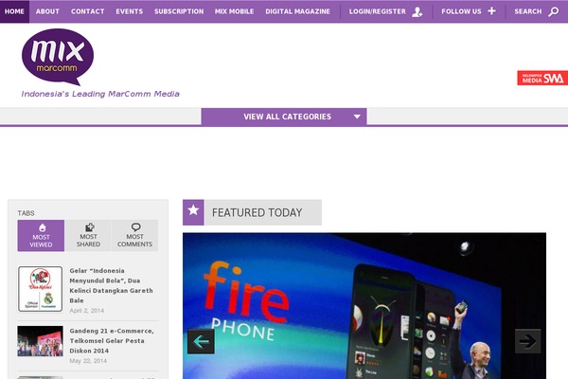Open the Digital Magazine link
Viewport: 568px width, 379px height.
click(298, 11)
